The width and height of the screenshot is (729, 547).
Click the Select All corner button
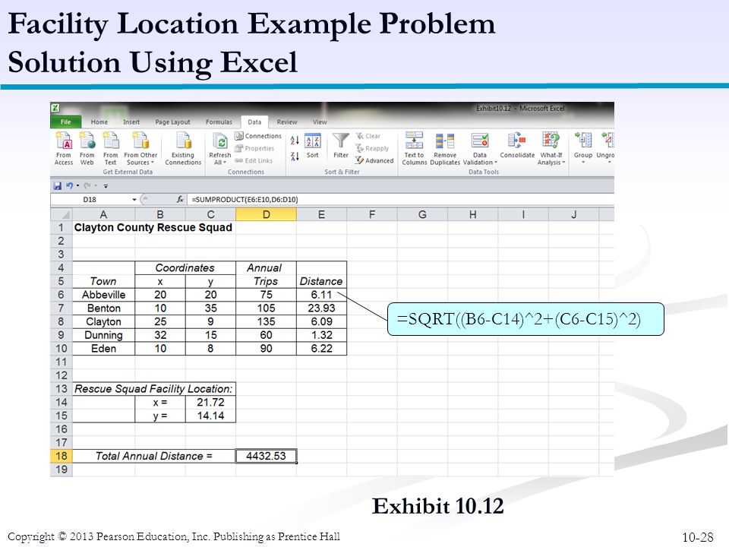click(x=62, y=214)
